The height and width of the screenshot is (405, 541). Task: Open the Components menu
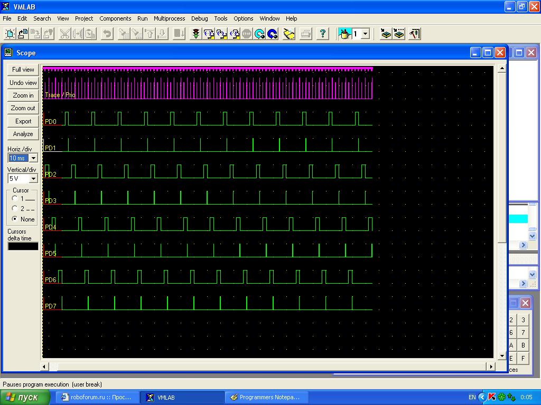point(115,18)
